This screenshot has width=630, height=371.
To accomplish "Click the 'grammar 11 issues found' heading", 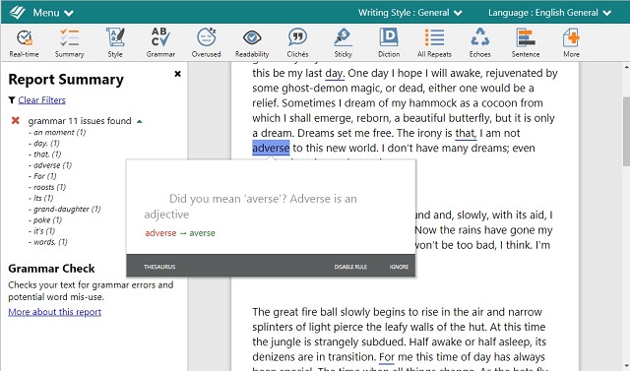I will [x=80, y=121].
